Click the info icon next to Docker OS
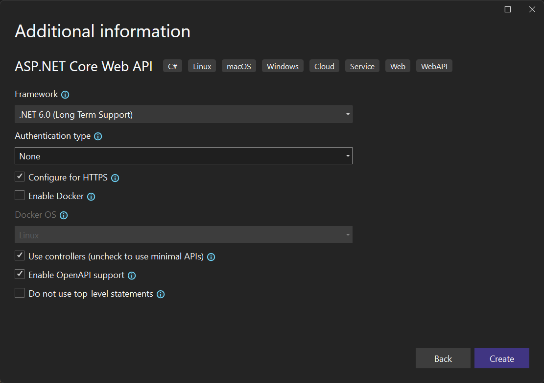 coord(64,215)
